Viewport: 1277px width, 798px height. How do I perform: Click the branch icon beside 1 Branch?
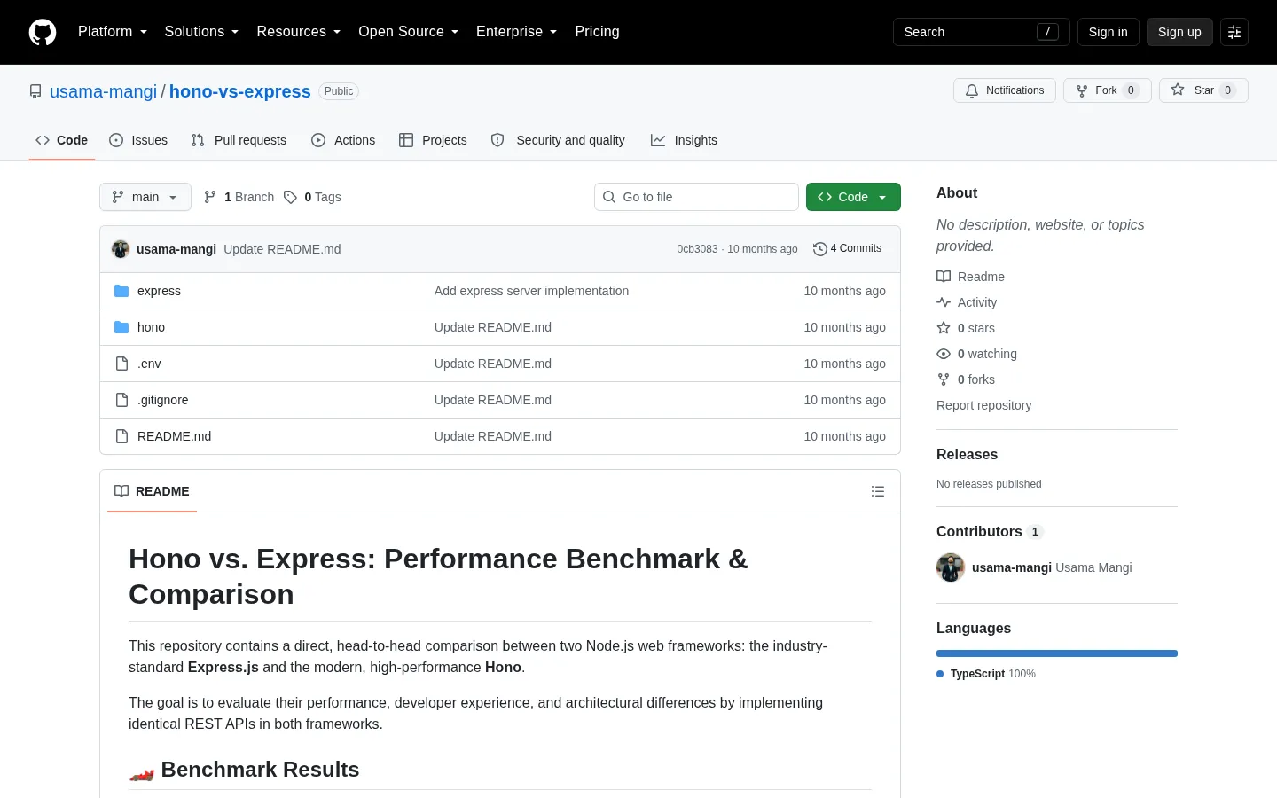coord(210,197)
